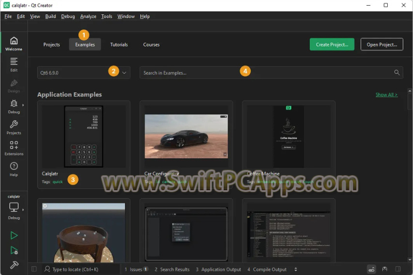Open the Edit menu
This screenshot has width=413, height=275.
[21, 16]
